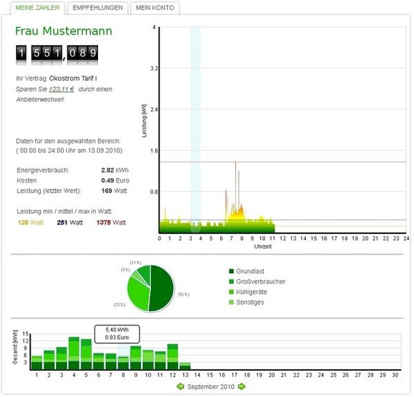The width and height of the screenshot is (414, 397).
Task: Click the Uhrzeit axis label
Action: 263,246
